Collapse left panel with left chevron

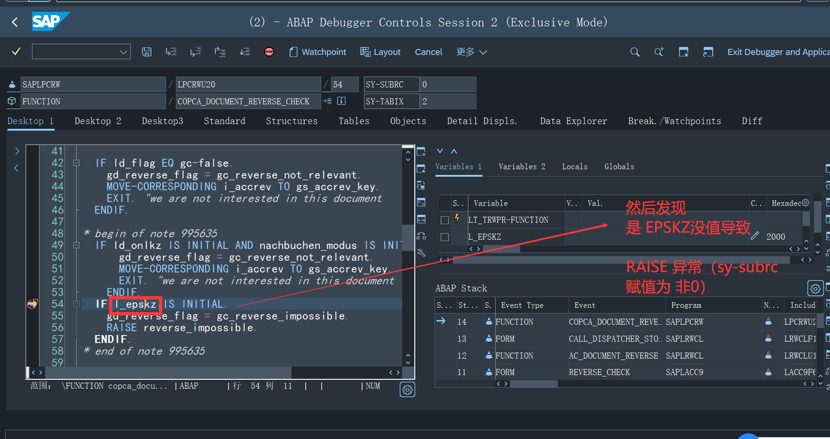click(x=16, y=168)
